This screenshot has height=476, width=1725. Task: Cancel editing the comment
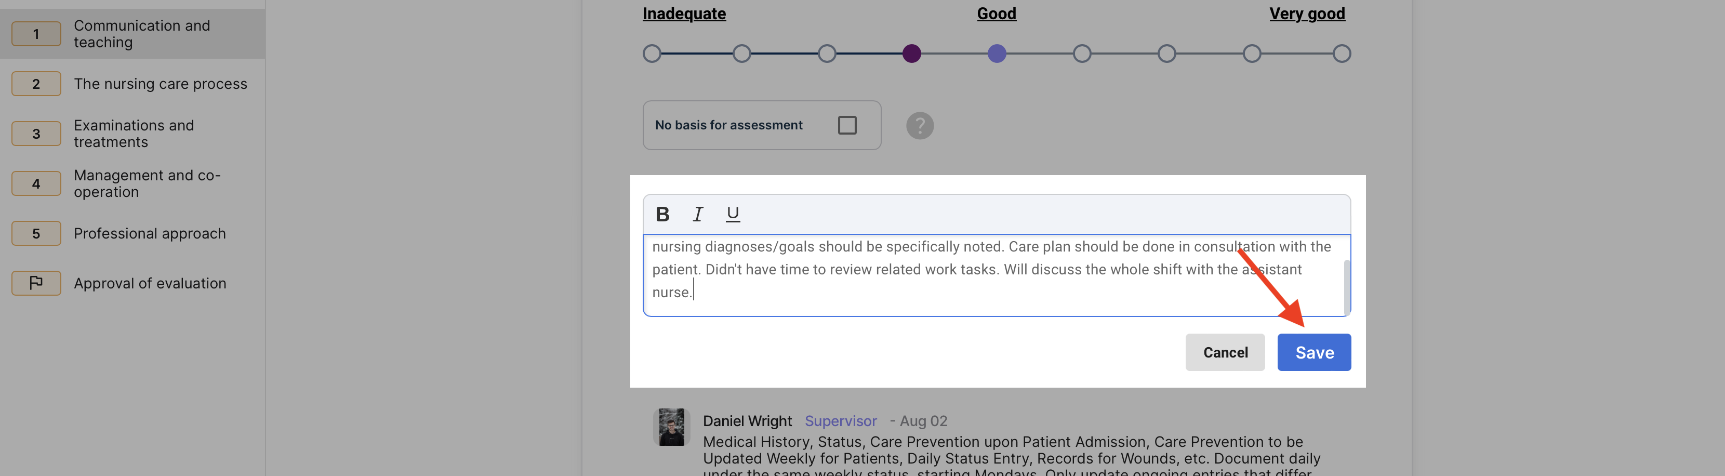[1225, 352]
